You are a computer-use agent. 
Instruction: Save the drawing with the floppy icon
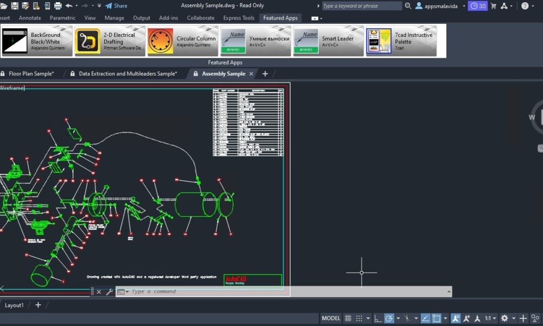(x=15, y=5)
